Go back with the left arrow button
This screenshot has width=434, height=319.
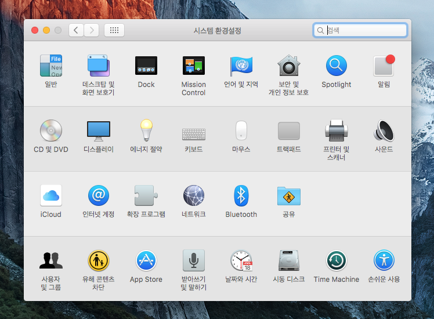[76, 30]
